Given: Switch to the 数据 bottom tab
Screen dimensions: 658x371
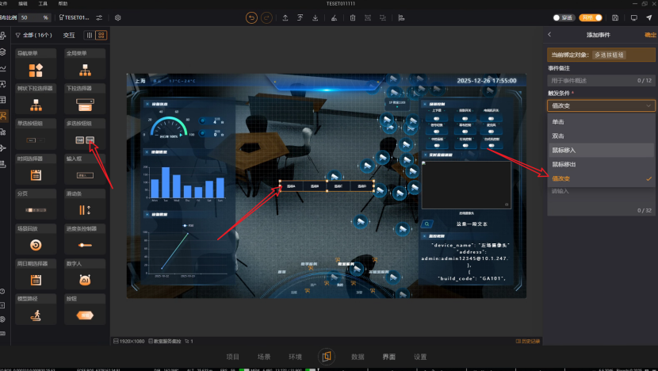Looking at the screenshot, I should (x=358, y=357).
